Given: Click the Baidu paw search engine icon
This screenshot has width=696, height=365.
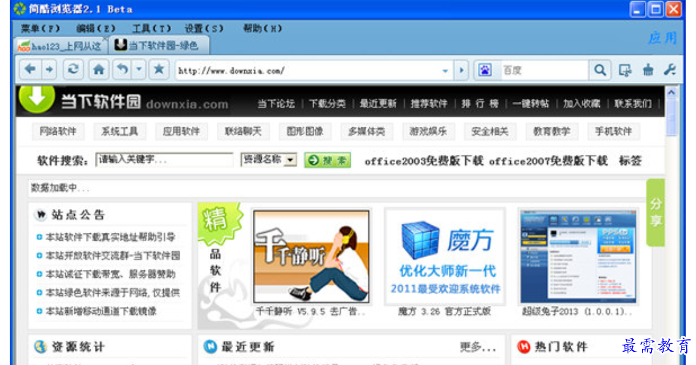Looking at the screenshot, I should 485,70.
